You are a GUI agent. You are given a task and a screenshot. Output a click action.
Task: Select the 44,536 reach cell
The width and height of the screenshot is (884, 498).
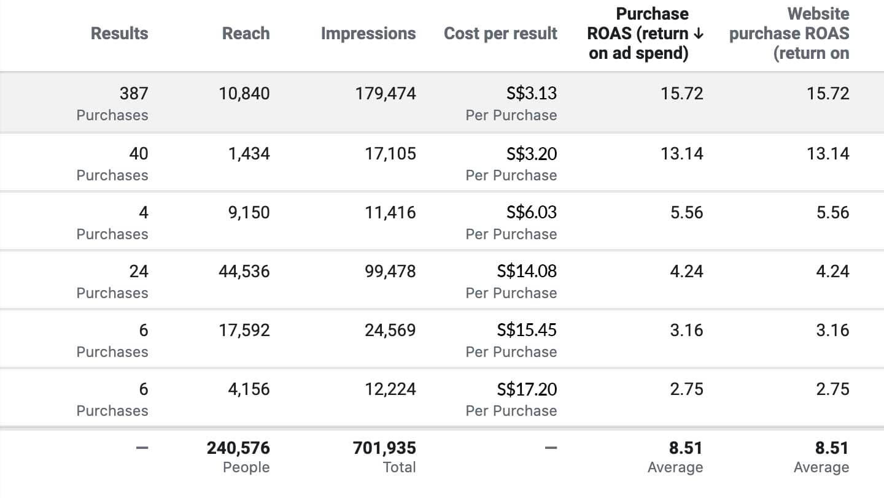(x=244, y=271)
